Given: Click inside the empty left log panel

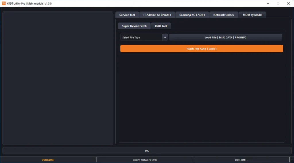Looking at the screenshot, I should tap(58, 78).
